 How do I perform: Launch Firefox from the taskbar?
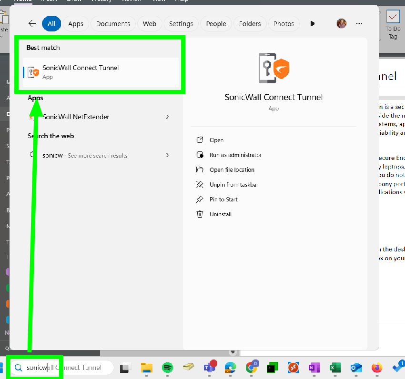point(377,368)
